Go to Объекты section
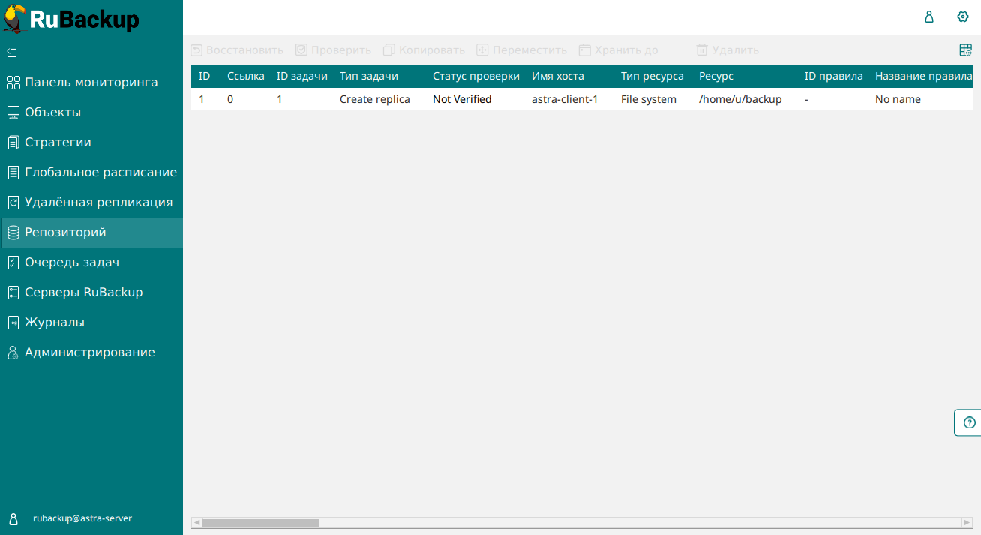The width and height of the screenshot is (981, 535). pos(52,113)
